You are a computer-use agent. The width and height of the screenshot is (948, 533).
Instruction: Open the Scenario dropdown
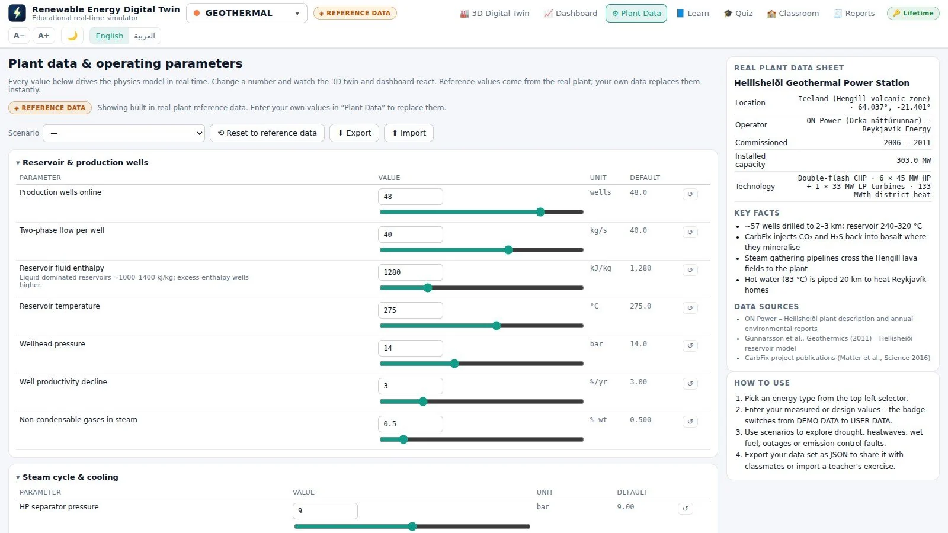point(124,133)
